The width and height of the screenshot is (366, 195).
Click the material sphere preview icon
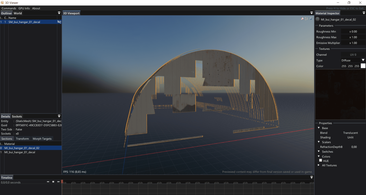point(318,19)
